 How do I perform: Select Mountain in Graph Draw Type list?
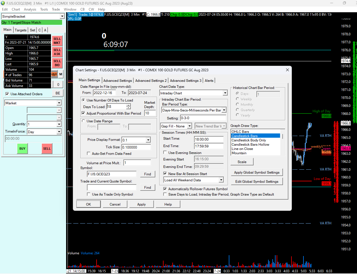tap(239, 153)
